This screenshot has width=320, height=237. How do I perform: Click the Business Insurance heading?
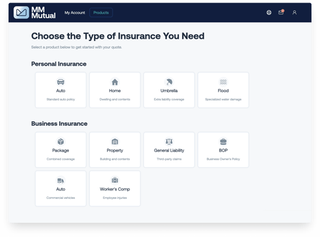click(x=59, y=123)
